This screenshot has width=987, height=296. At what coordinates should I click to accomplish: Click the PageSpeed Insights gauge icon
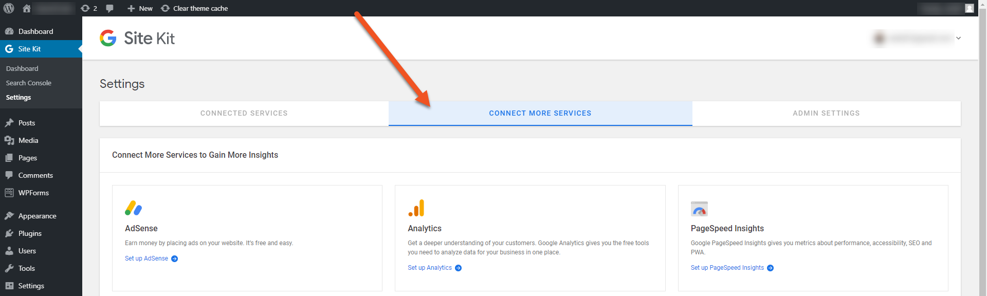[x=699, y=209]
